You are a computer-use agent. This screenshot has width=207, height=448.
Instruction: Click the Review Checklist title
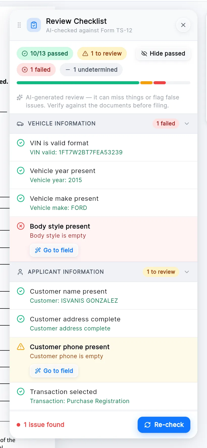pos(76,21)
